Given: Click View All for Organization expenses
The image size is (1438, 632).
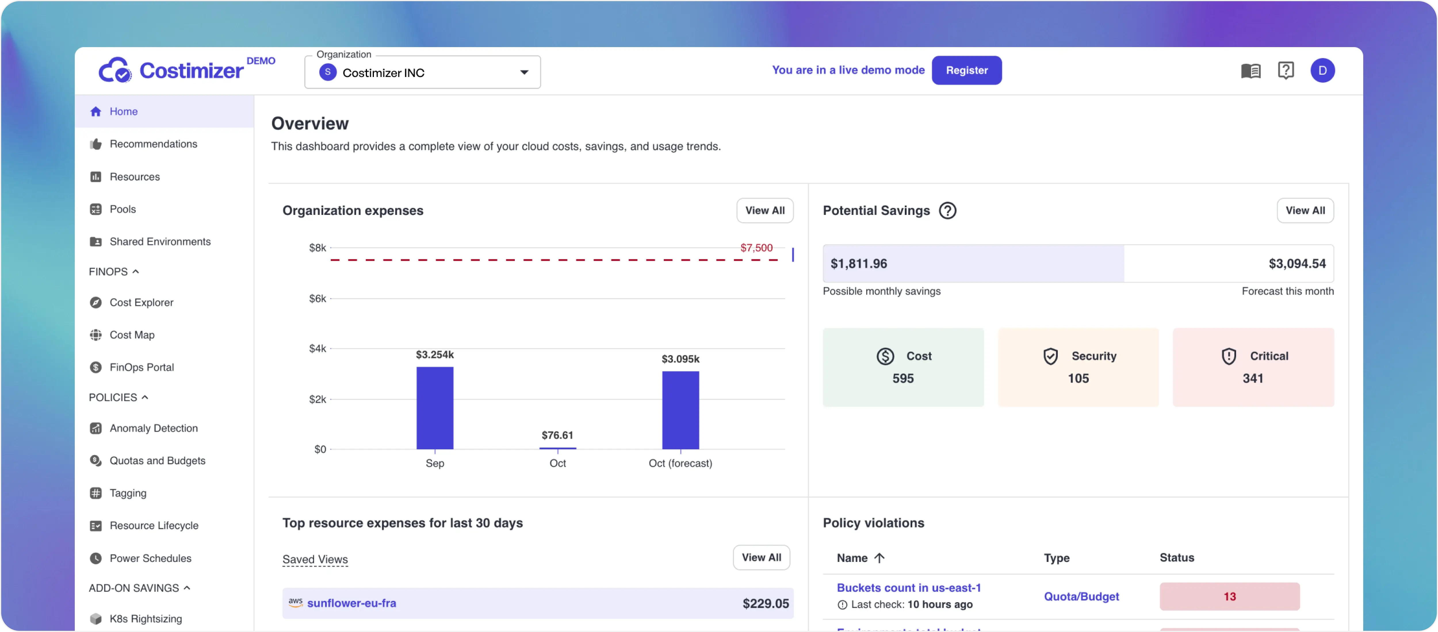Looking at the screenshot, I should pyautogui.click(x=764, y=210).
